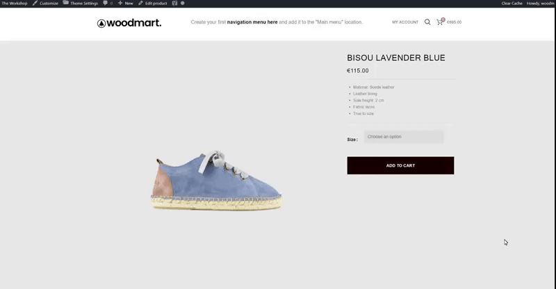Image resolution: width=556 pixels, height=289 pixels.
Task: Click Clear Cache in admin bar
Action: coord(512,3)
